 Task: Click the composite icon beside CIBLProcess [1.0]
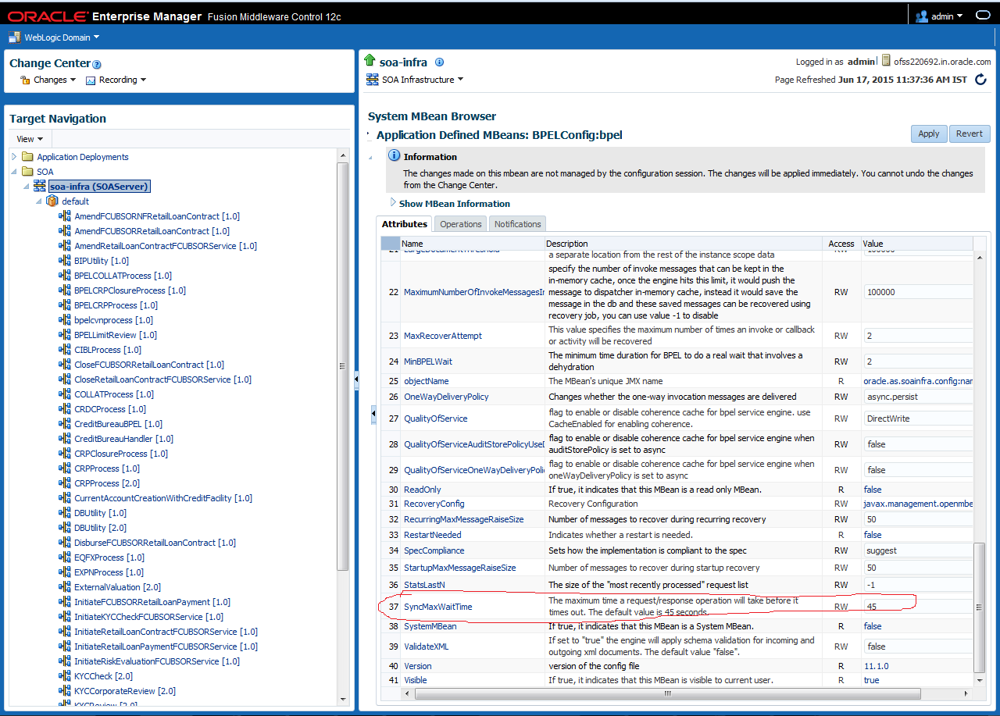tap(65, 350)
